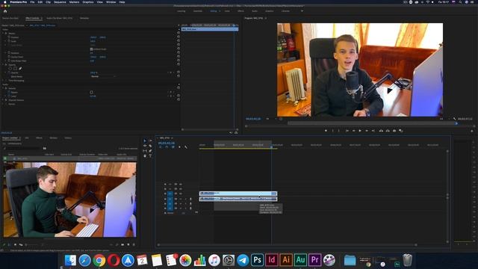Select the Slip tool

pos(145,151)
